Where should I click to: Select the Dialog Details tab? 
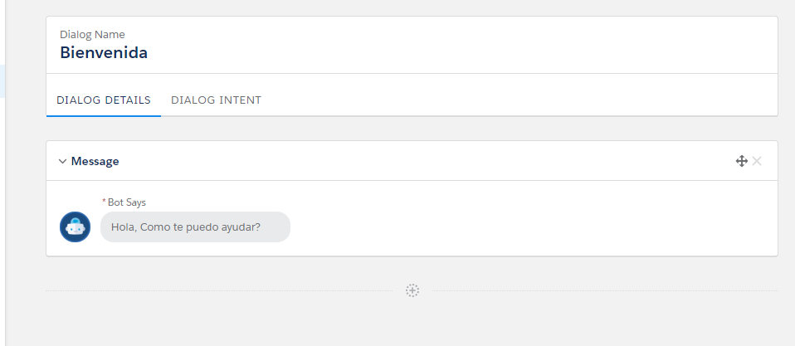coord(104,100)
